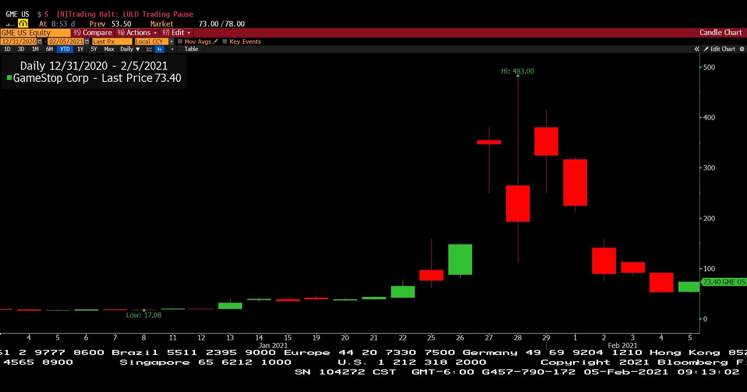Viewport: 747px width, 392px height.
Task: Click the green Jan 22 candlestick body
Action: [403, 292]
